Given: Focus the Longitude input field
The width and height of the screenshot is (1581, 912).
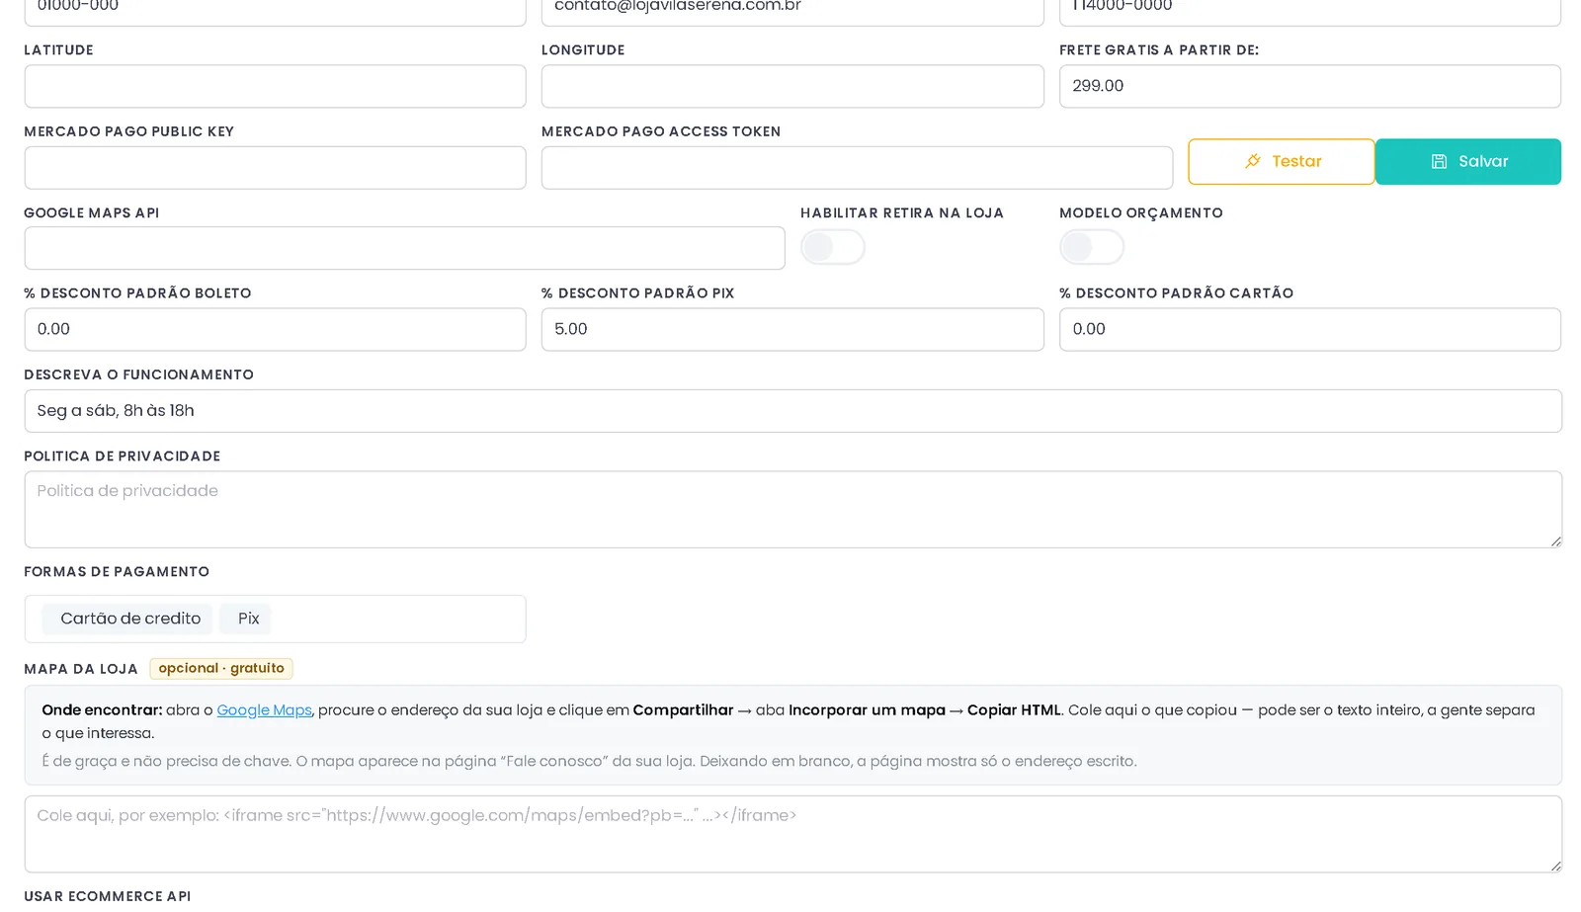Looking at the screenshot, I should click(792, 86).
